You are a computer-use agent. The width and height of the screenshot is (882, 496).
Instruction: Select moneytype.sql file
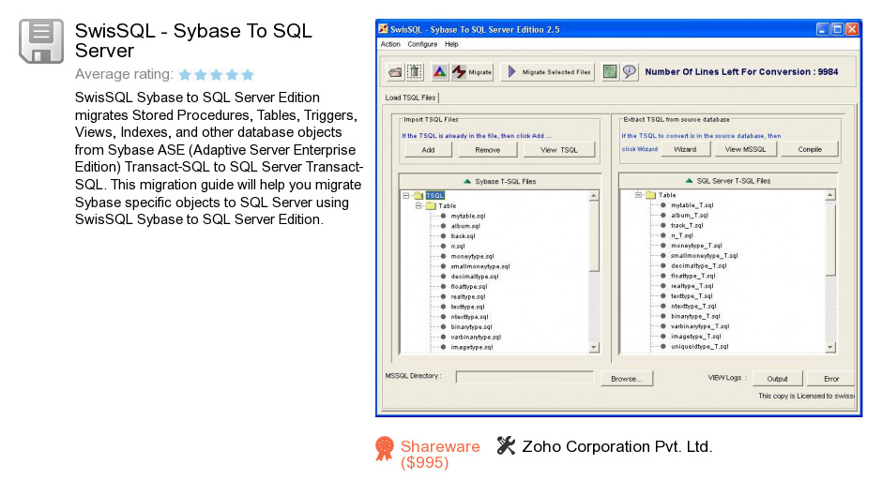(473, 256)
